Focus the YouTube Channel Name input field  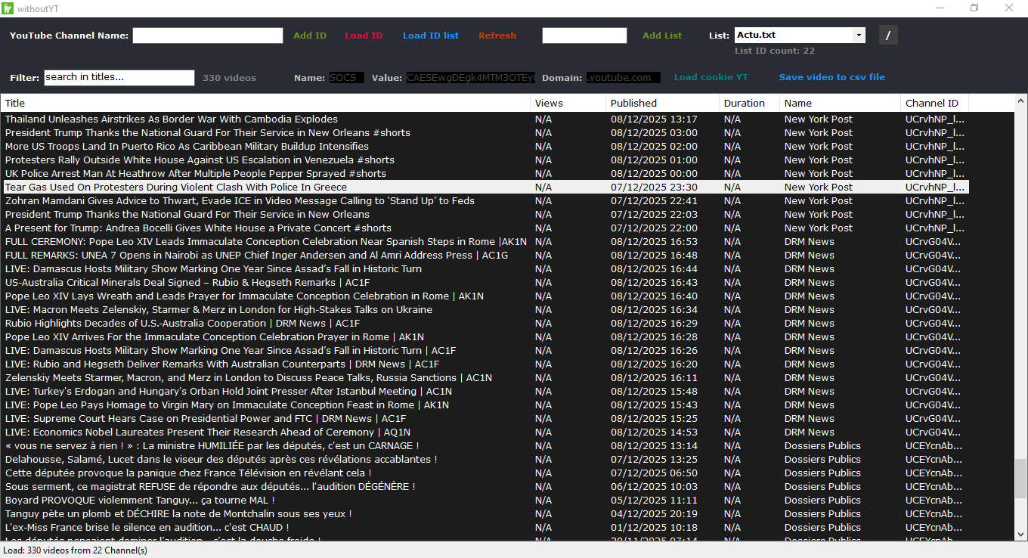point(208,36)
